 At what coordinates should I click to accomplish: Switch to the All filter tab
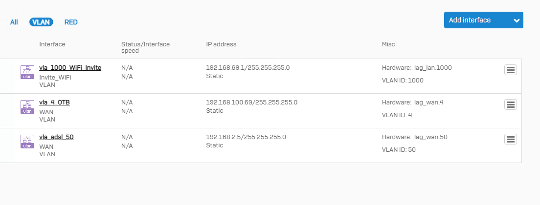[14, 22]
